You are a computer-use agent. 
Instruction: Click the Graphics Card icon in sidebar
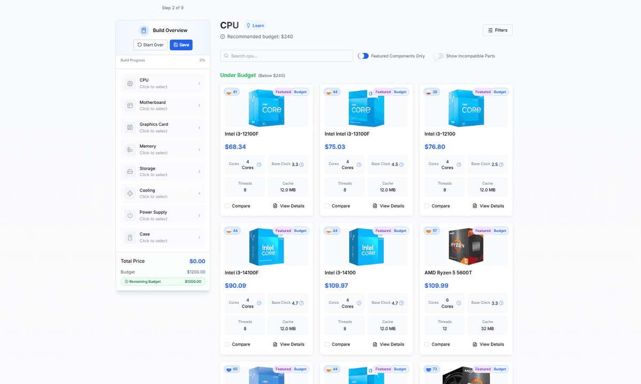click(130, 127)
